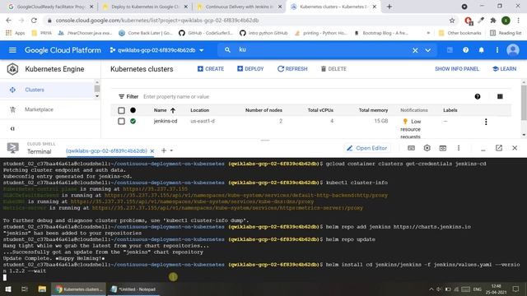Open Cloud Shell in new window

499,148
